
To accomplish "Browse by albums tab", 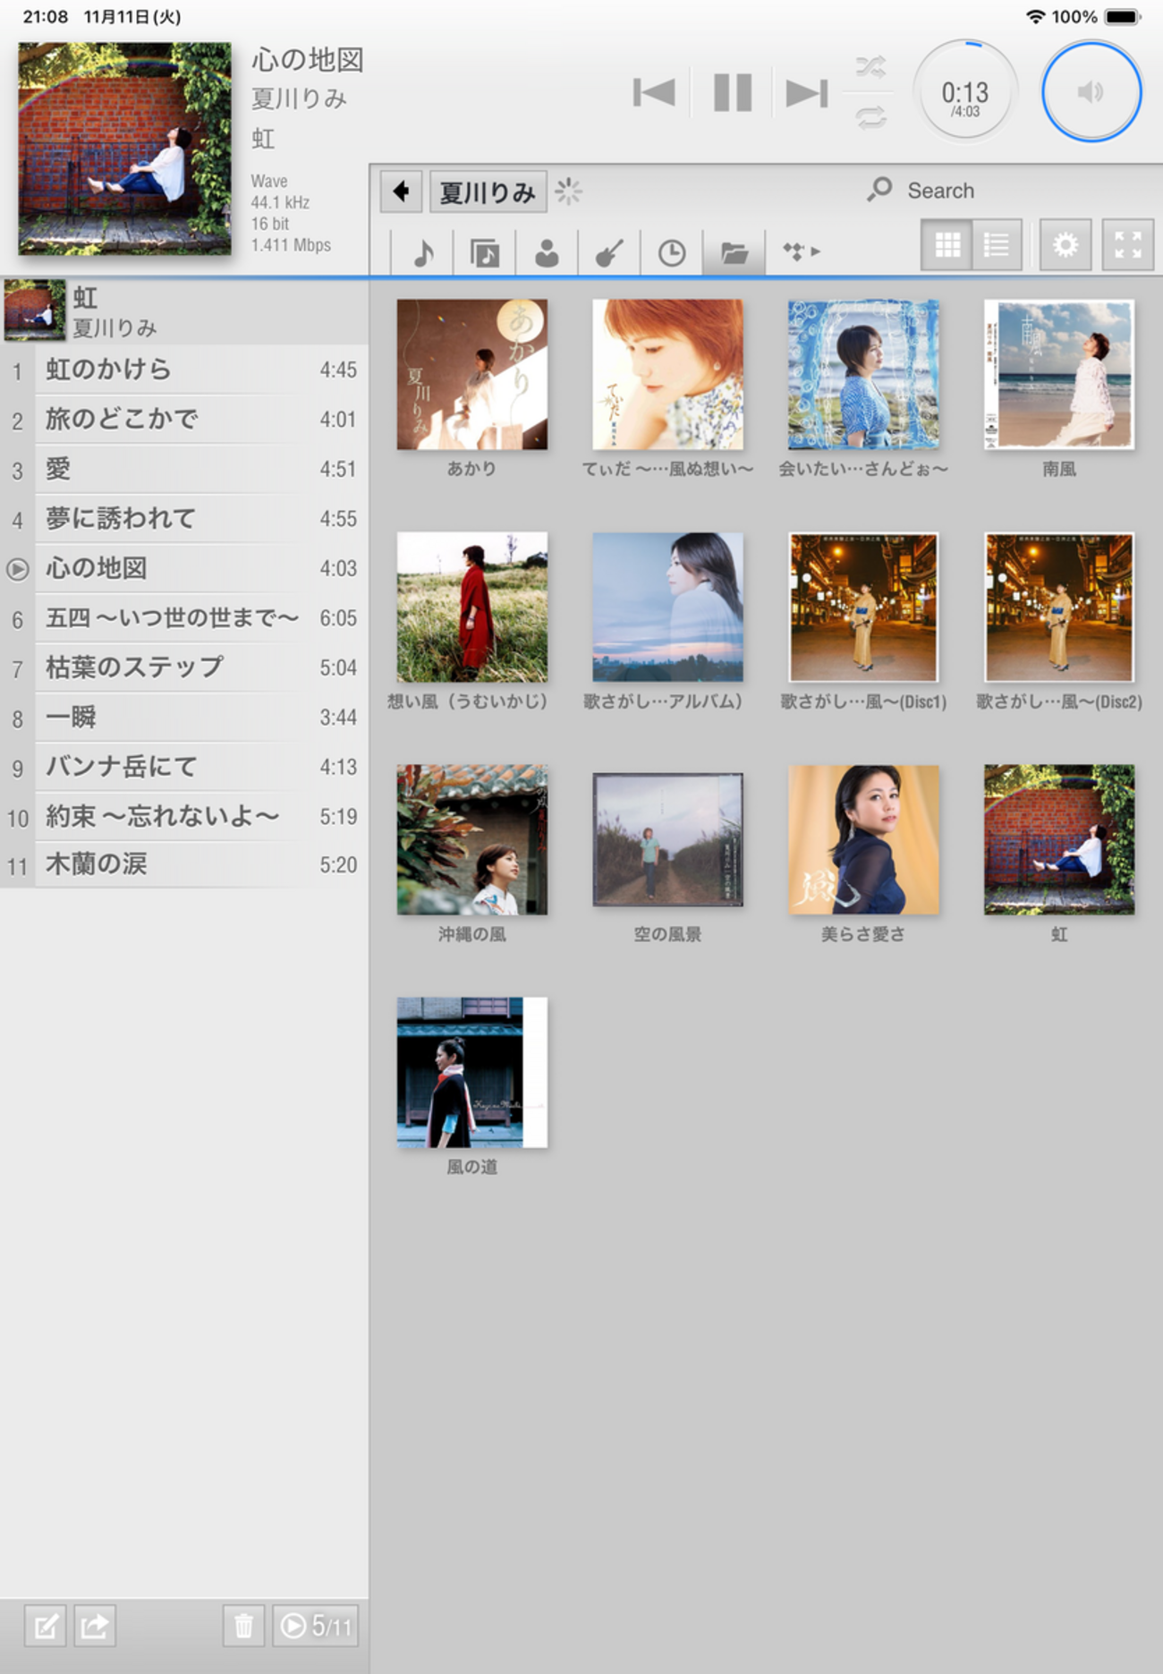I will click(x=485, y=252).
